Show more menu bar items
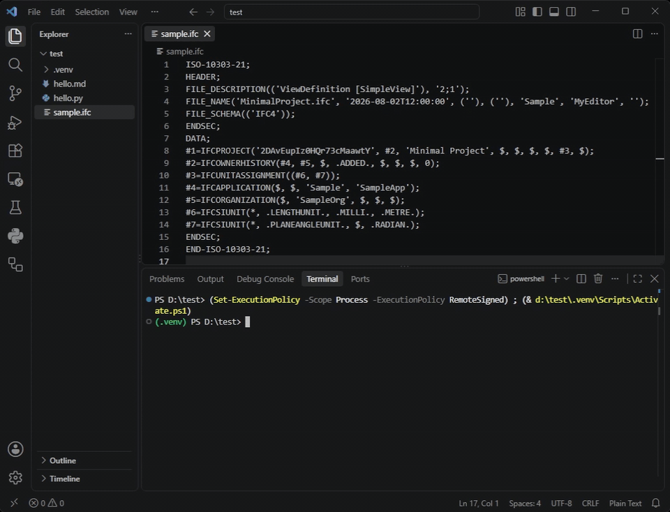670x512 pixels. (x=155, y=12)
